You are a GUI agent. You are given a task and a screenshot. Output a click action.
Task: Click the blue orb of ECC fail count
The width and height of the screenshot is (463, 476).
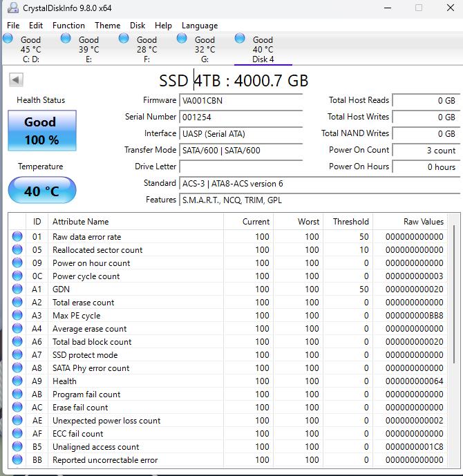[17, 433]
